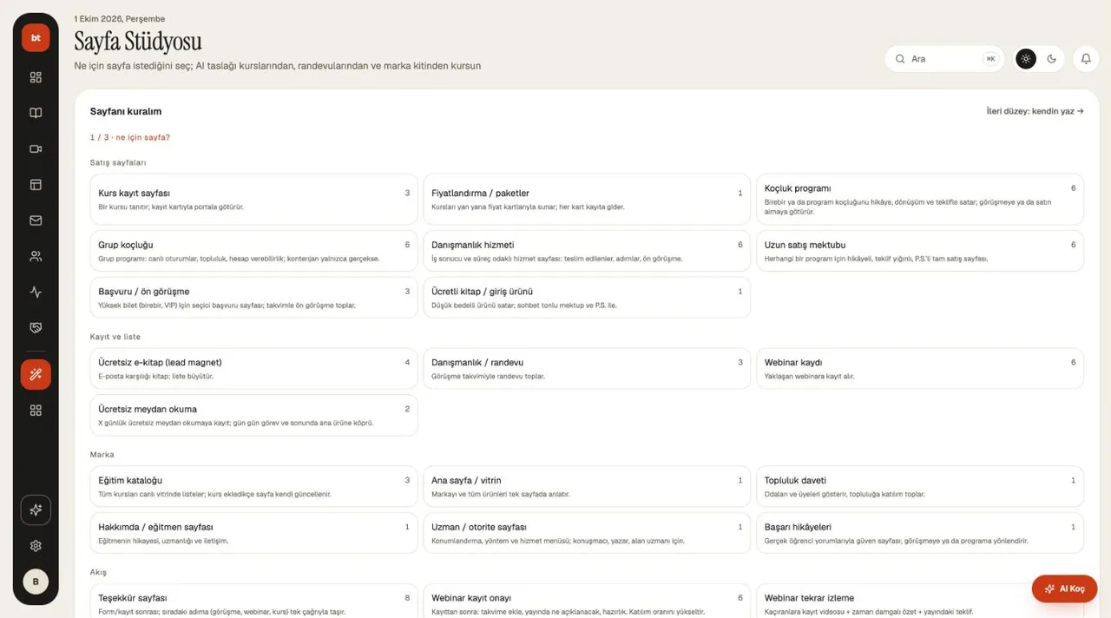Select the 'Danışmanlık / randevu' card
Image resolution: width=1111 pixels, height=618 pixels.
(x=587, y=369)
